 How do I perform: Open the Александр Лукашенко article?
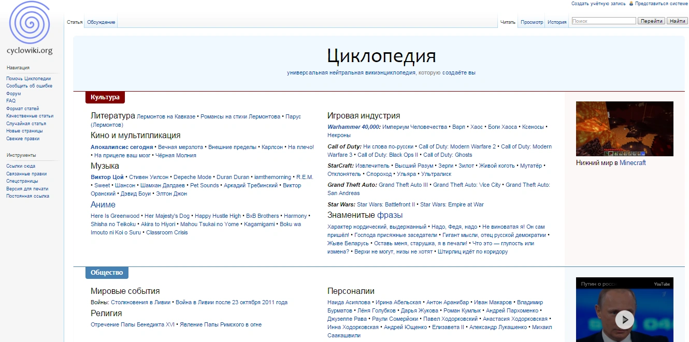coord(499,328)
